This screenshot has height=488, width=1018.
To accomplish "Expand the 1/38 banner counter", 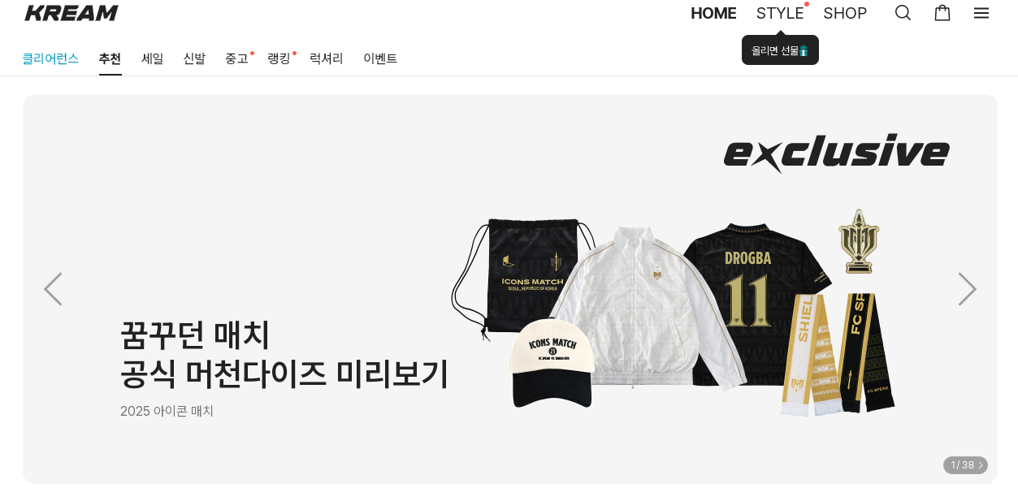I will coord(965,465).
